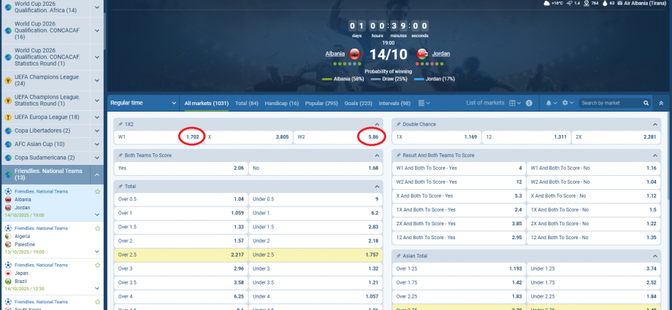Screen dimensions: 672x310
Task: Select Over 2.5 at 2.217
Action: point(181,255)
